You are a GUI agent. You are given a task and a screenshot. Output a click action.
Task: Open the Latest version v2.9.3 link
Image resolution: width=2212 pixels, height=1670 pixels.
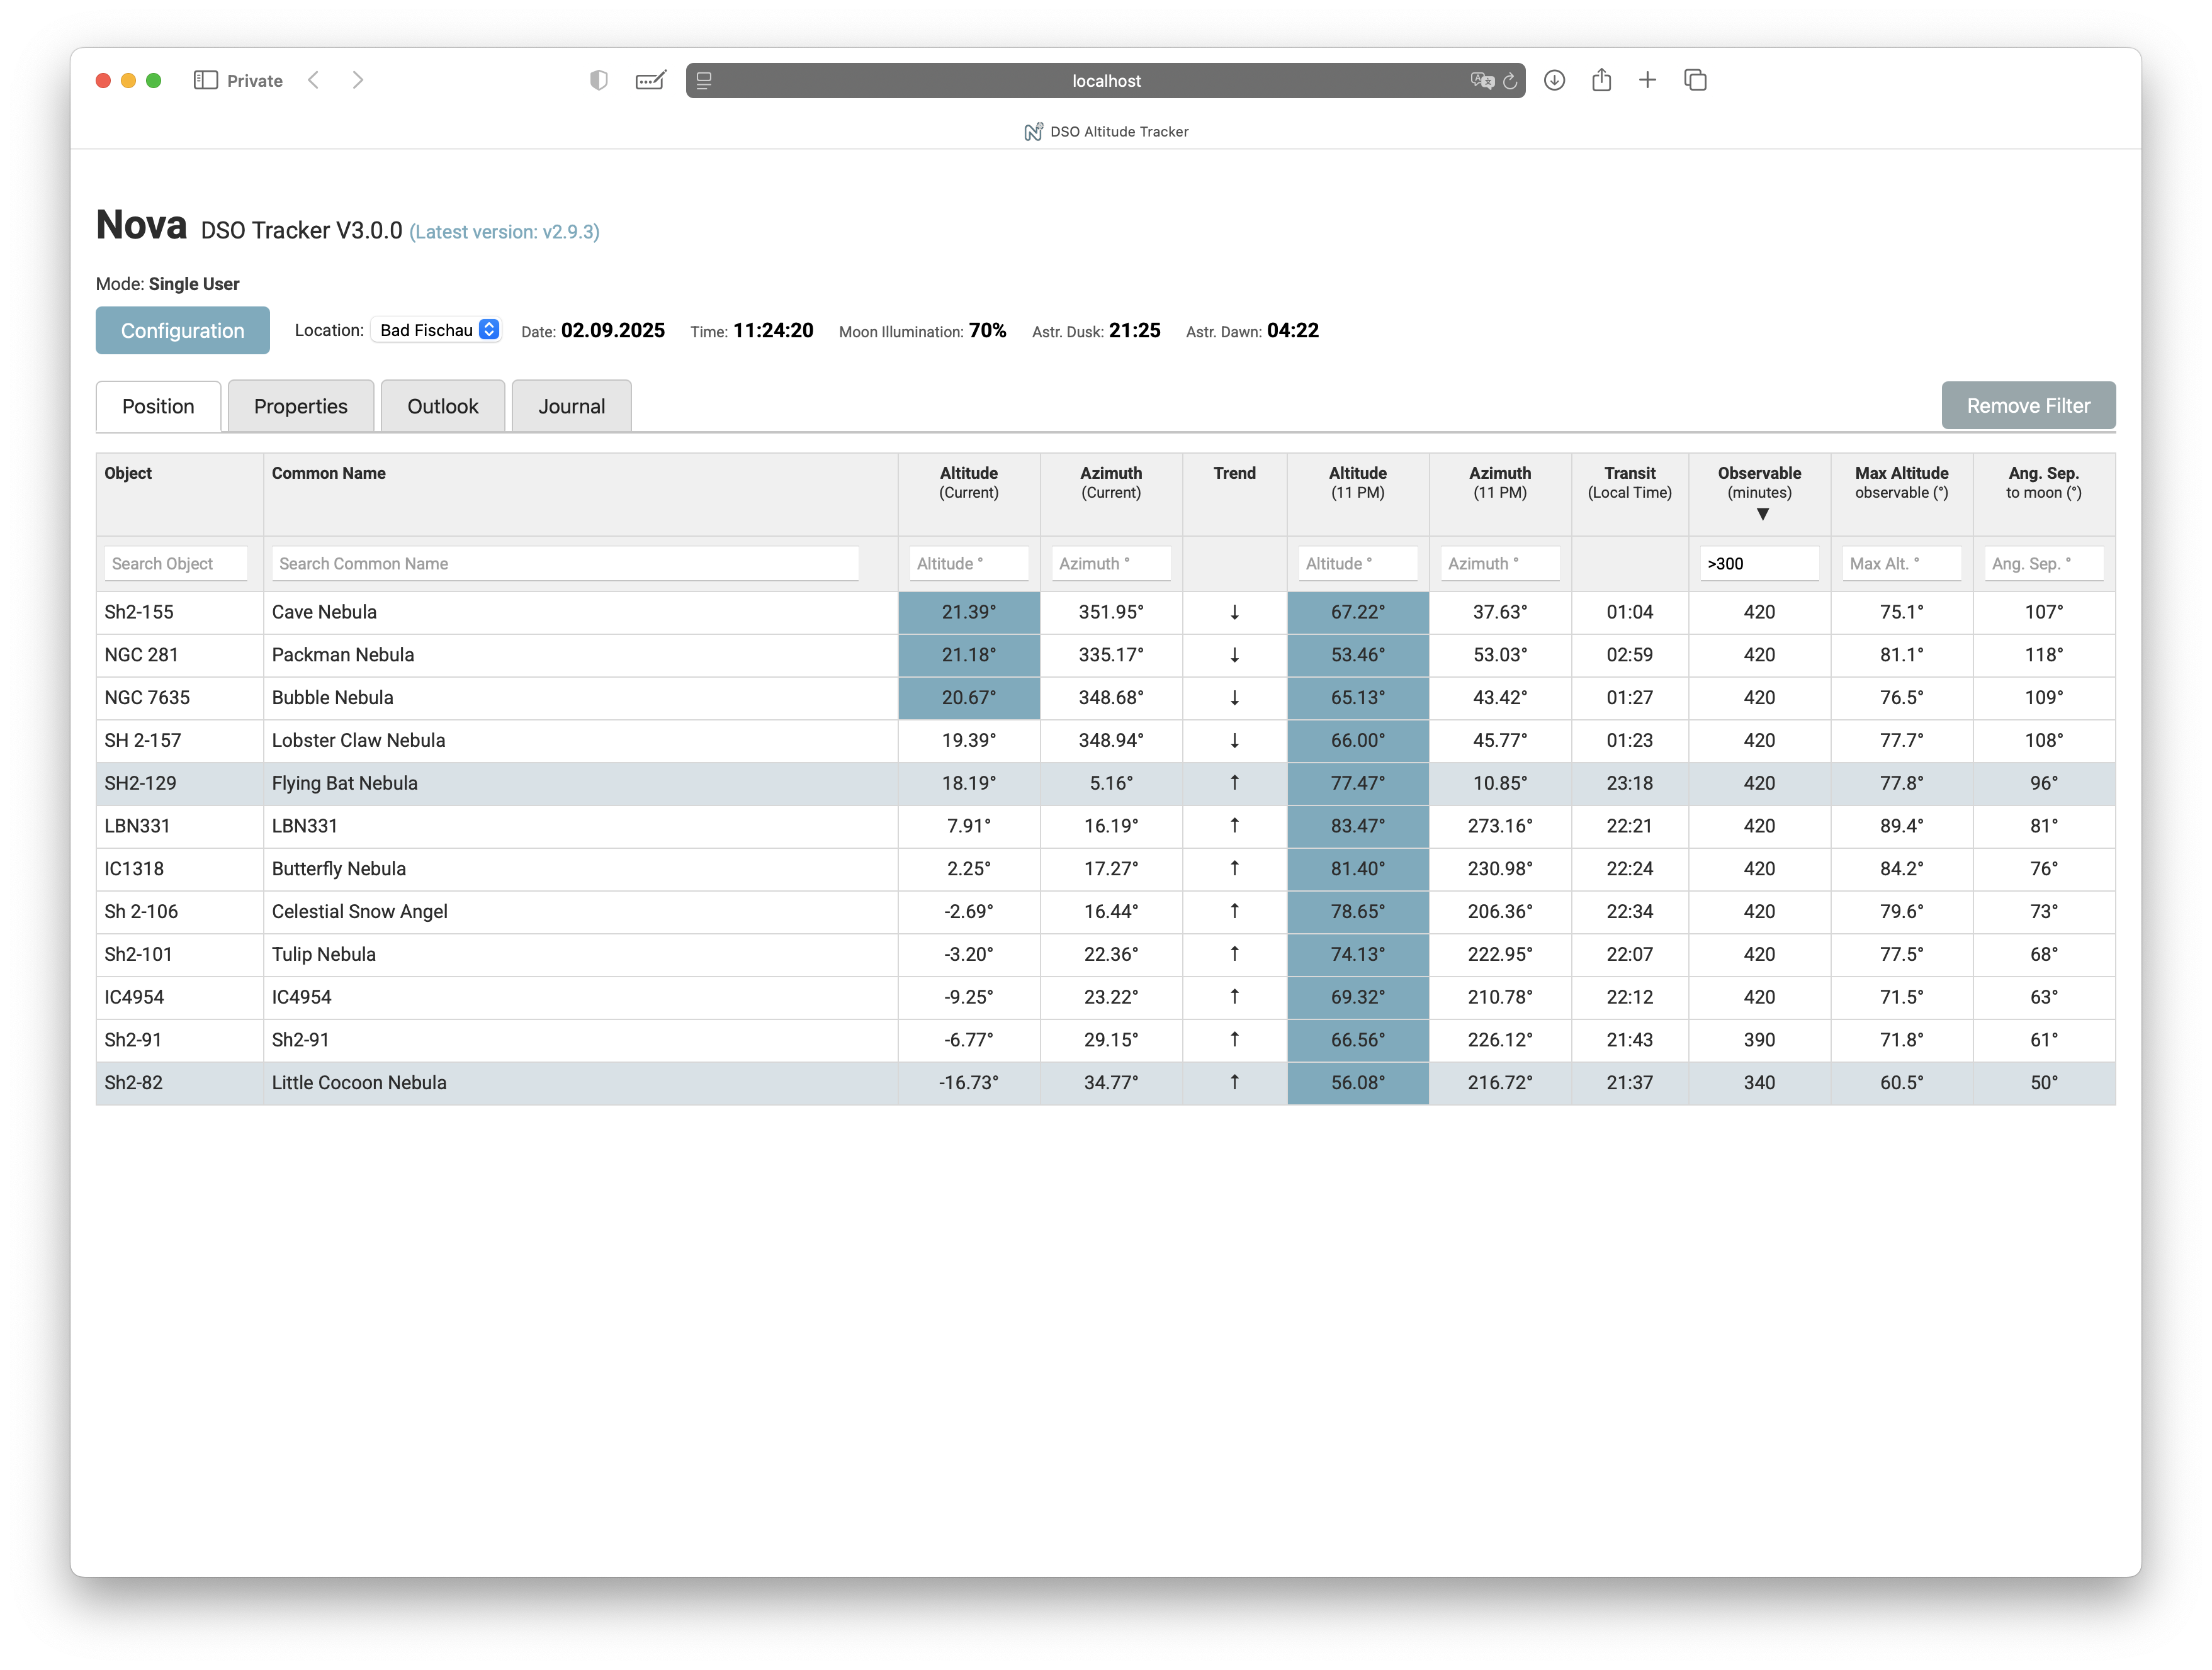[x=504, y=232]
